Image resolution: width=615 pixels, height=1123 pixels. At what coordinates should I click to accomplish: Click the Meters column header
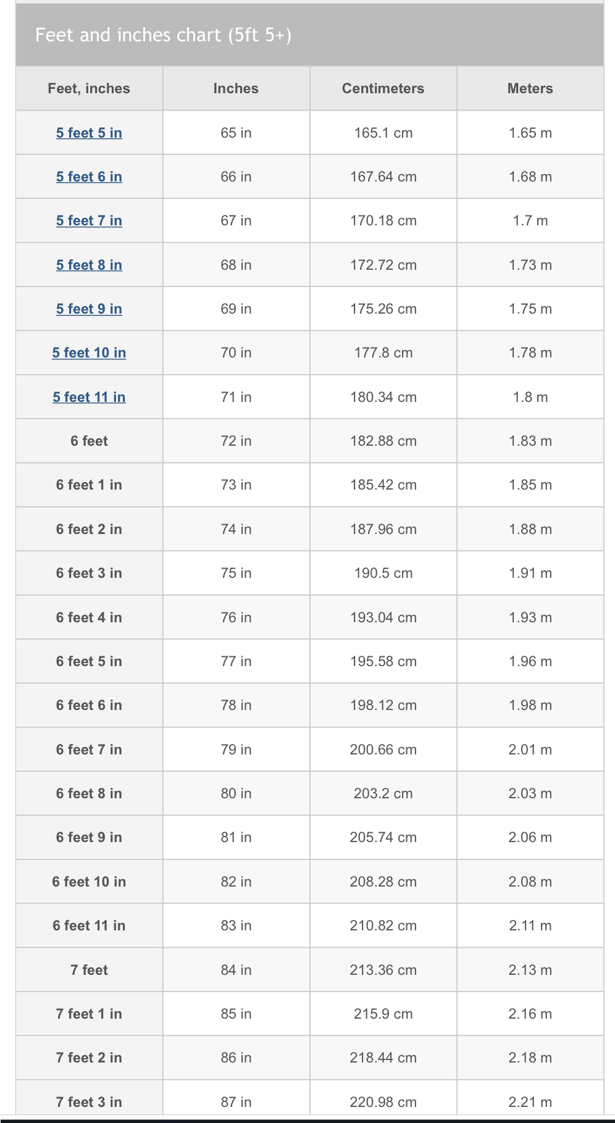(x=530, y=88)
